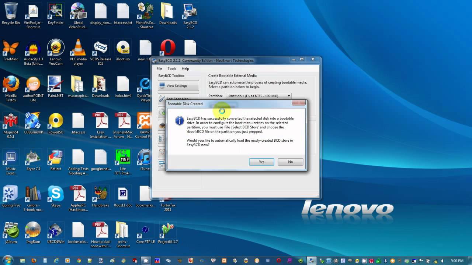Select Audacity 1.3 Beta desktop icon
The width and height of the screenshot is (472, 265).
33,53
